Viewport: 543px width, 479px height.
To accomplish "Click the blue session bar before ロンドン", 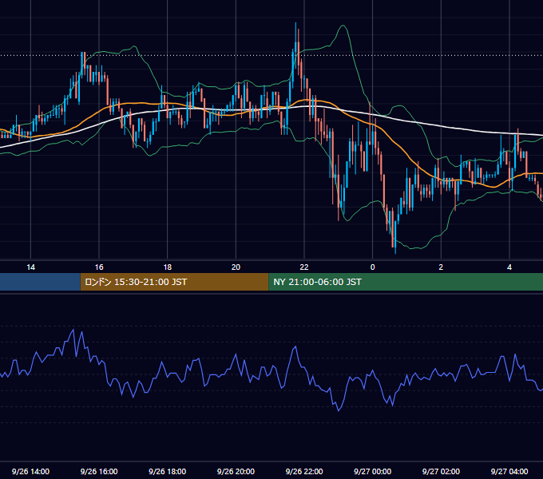I will click(40, 282).
